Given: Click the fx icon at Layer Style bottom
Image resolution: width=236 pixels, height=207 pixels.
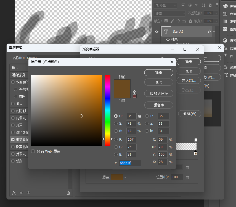Looking at the screenshot, I should click(x=14, y=193).
